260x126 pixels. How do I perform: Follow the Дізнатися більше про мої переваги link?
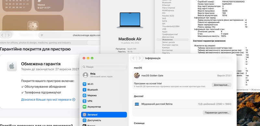[46, 100]
